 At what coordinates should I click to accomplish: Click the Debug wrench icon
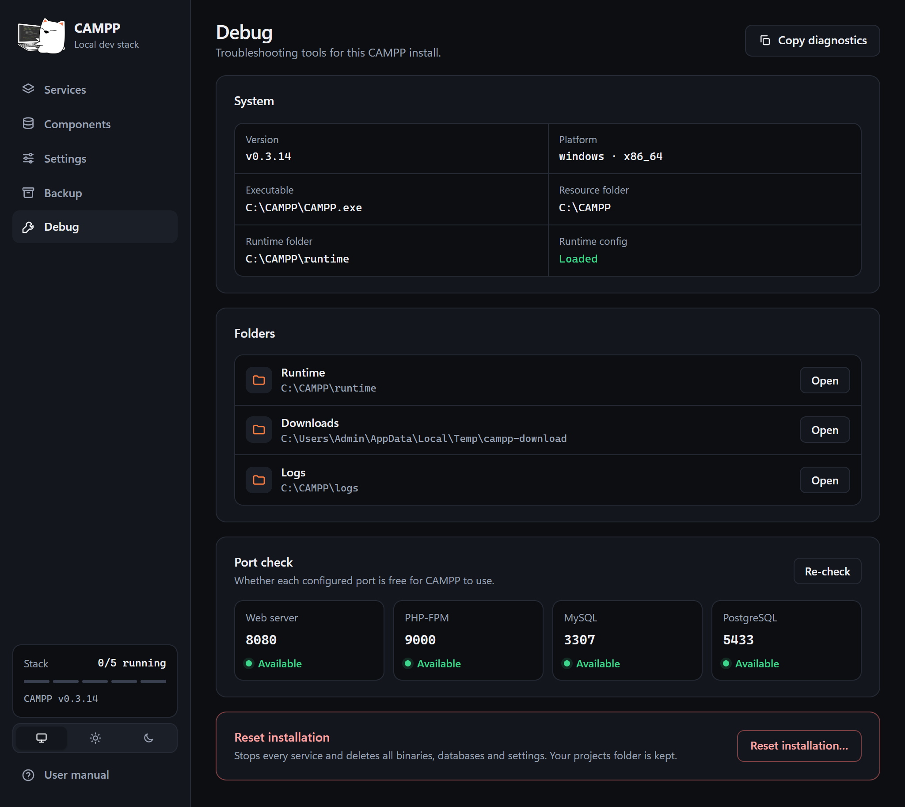[28, 227]
